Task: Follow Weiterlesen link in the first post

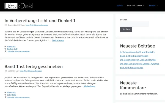Action: [x=58, y=40]
